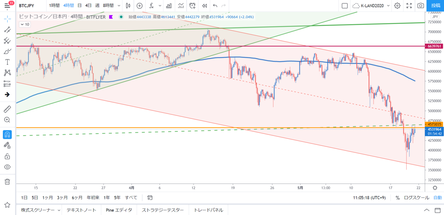
Task: Open the zoom in tool
Action: (x=7, y=120)
